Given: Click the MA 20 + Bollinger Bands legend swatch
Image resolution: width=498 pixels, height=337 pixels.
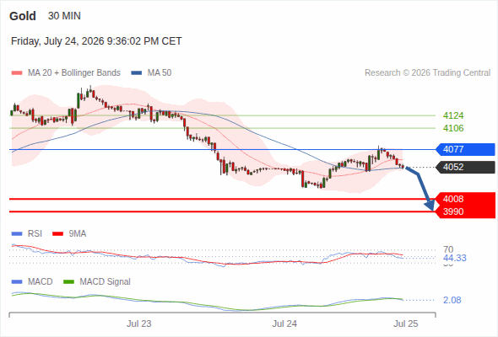Looking at the screenshot, I should tap(17, 73).
